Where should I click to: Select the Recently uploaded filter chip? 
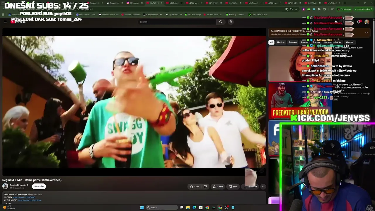pos(333,42)
